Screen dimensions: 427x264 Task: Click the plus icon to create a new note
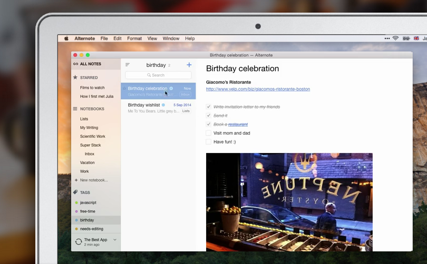click(x=189, y=65)
